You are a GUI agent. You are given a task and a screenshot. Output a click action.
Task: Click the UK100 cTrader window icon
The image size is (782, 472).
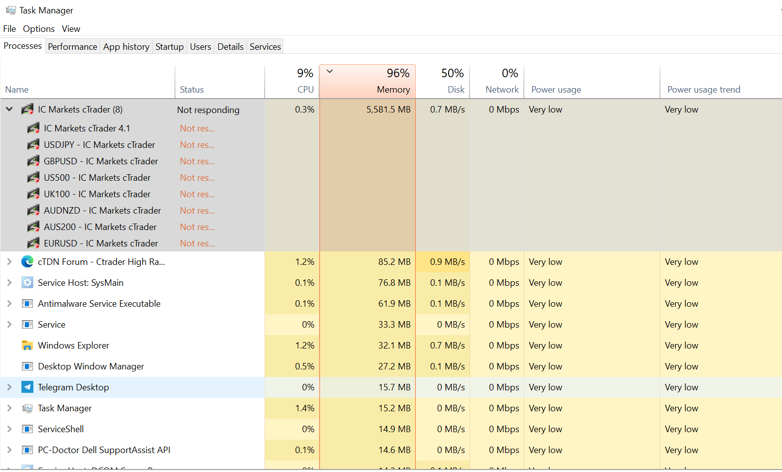[33, 194]
